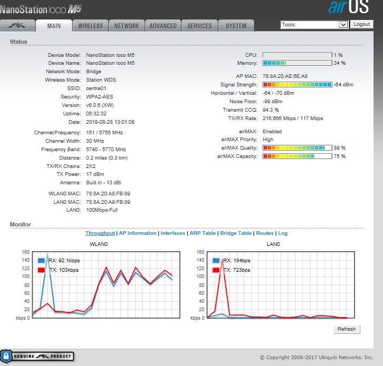Select LAN0 MAC value 78:8A:20:A9:FB:89

[108, 202]
